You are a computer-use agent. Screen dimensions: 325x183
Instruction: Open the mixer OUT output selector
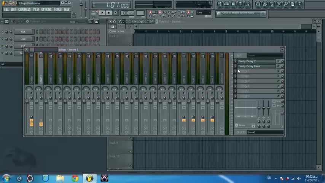264,132
